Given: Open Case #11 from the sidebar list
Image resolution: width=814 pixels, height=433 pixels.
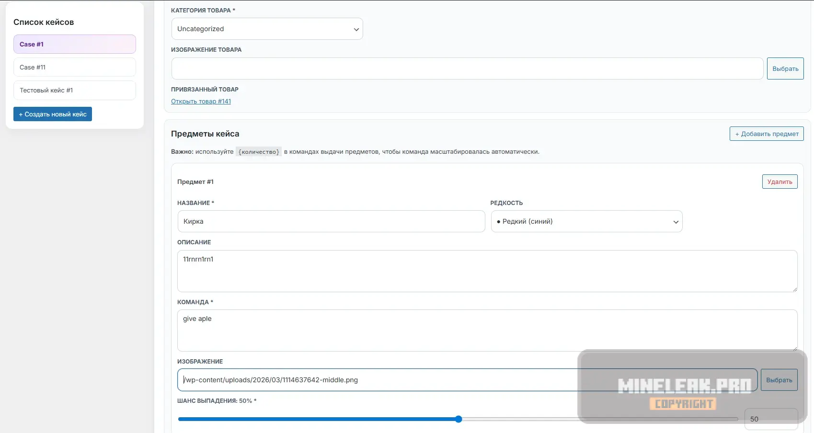Looking at the screenshot, I should pos(74,67).
